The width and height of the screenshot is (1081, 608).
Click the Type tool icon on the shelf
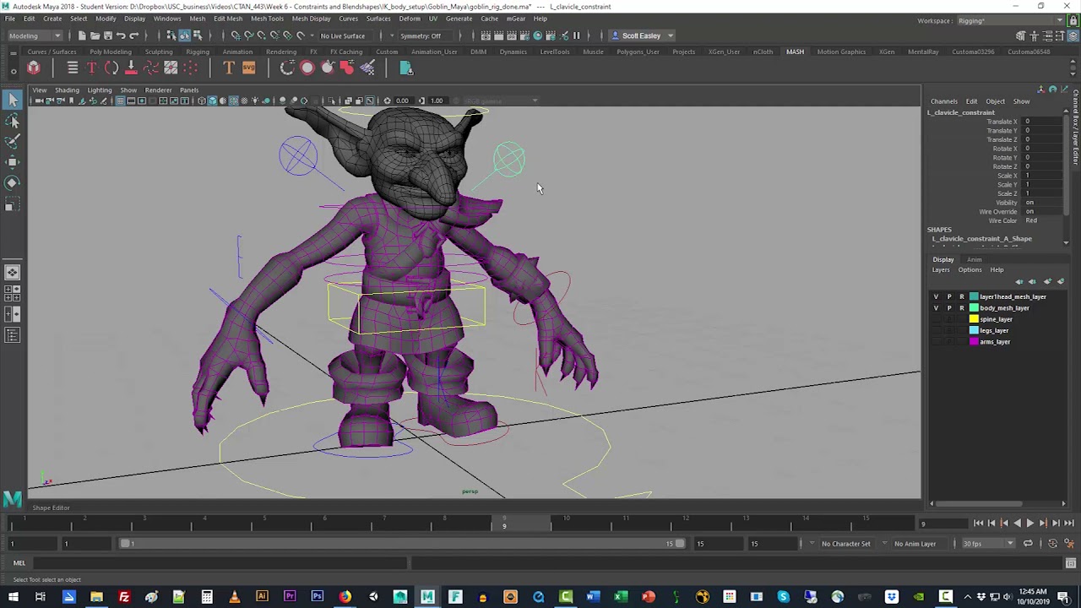click(x=229, y=68)
